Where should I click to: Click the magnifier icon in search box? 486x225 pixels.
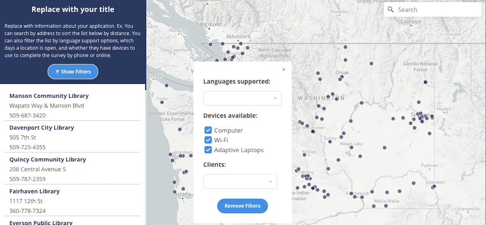click(x=390, y=10)
